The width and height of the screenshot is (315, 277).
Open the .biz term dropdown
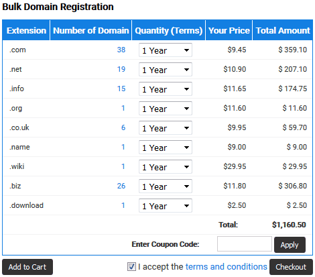coord(166,186)
